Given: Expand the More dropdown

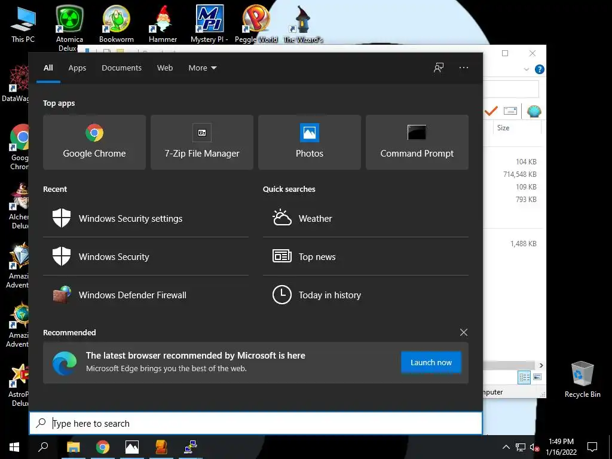Looking at the screenshot, I should tap(202, 68).
